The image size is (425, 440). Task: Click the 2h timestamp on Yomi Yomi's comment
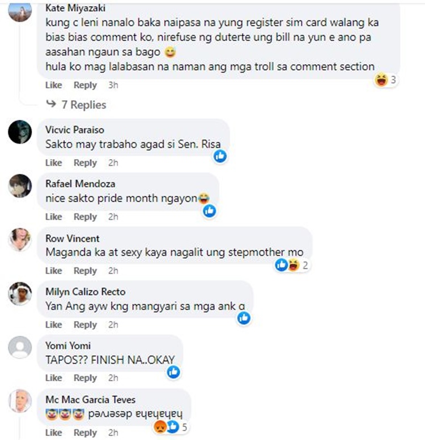(113, 378)
